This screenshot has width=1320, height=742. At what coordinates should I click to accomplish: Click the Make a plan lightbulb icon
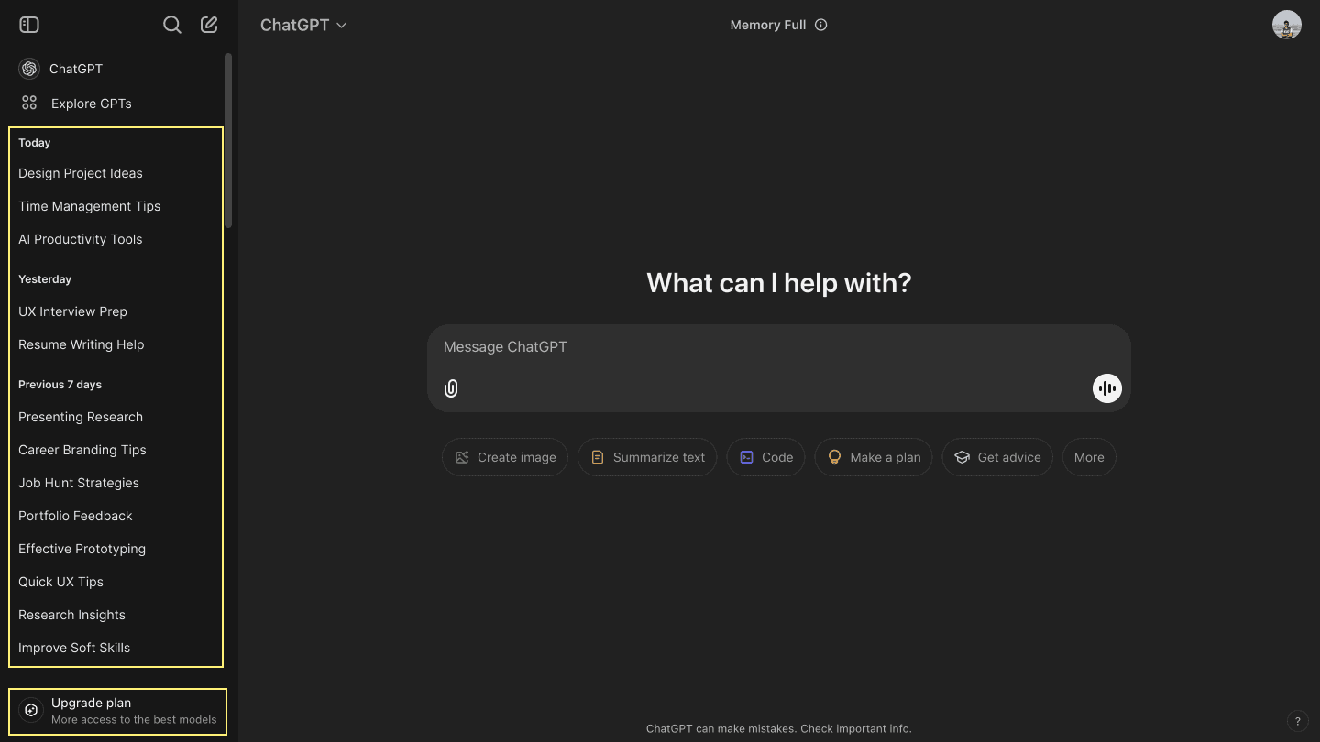pyautogui.click(x=834, y=457)
